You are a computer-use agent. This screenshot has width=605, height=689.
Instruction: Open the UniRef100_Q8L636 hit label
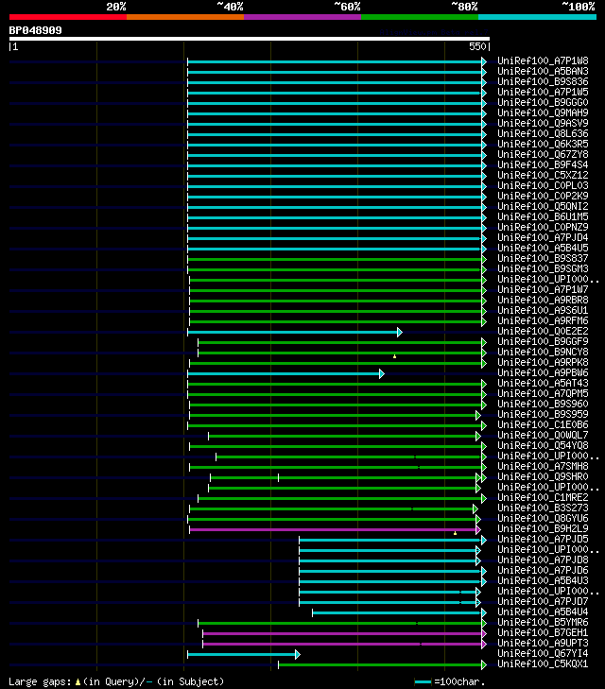543,133
